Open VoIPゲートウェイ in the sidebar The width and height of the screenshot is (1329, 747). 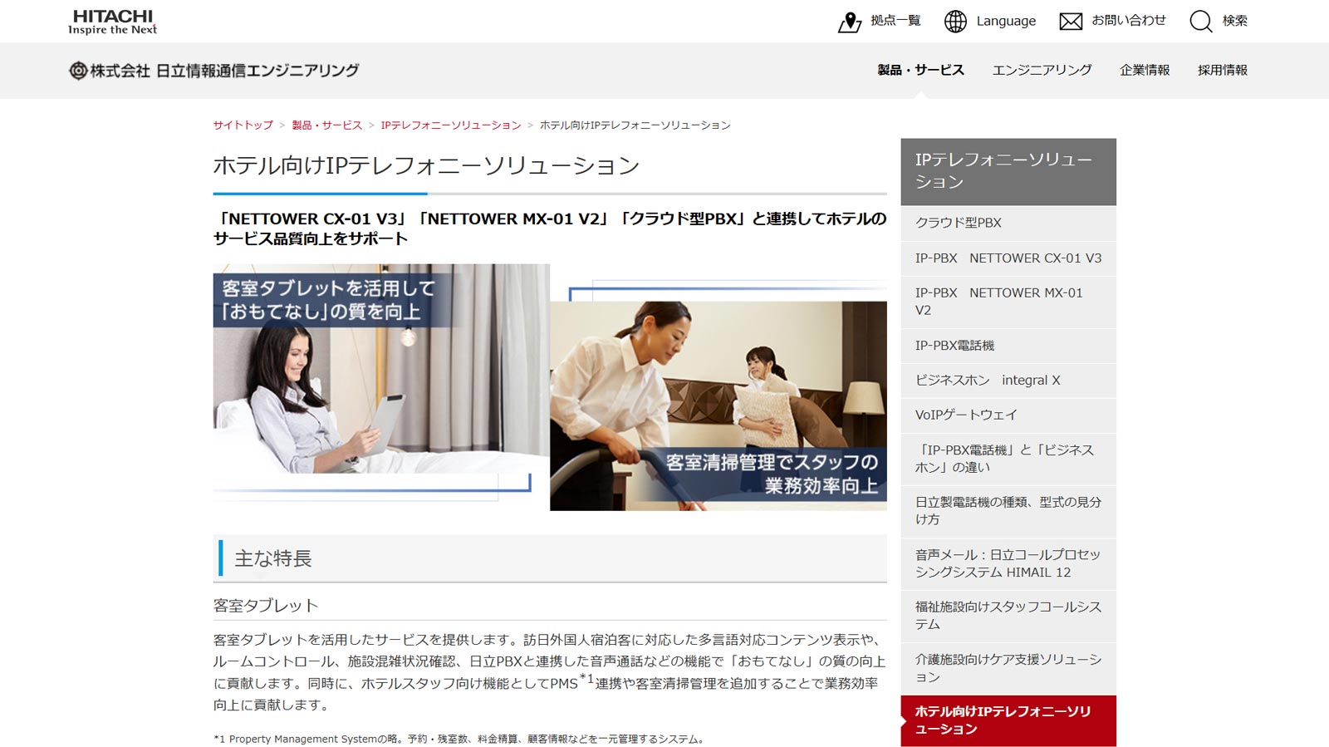(1008, 415)
